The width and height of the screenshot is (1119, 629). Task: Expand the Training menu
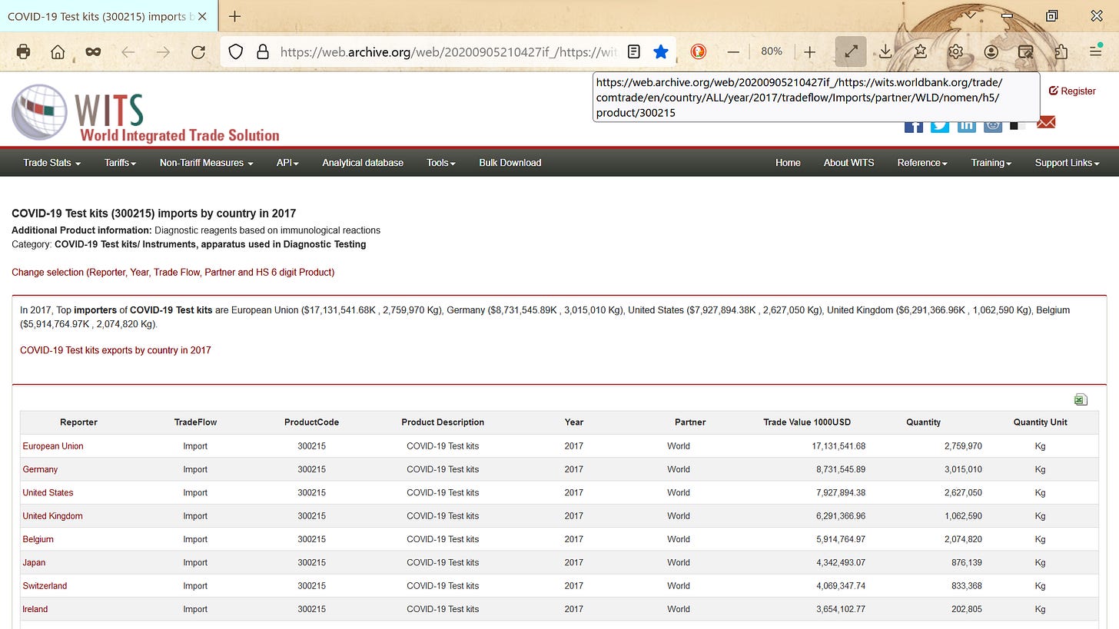click(991, 163)
